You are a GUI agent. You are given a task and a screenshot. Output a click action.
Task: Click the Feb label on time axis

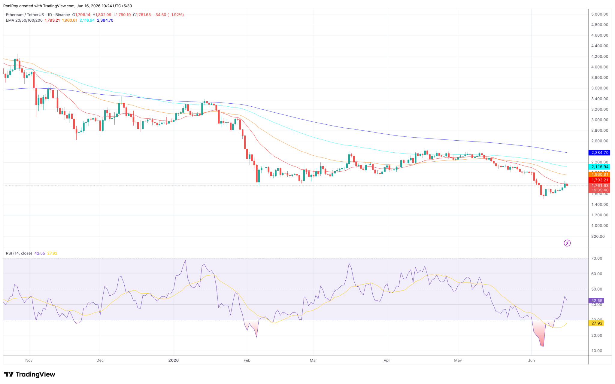click(247, 360)
